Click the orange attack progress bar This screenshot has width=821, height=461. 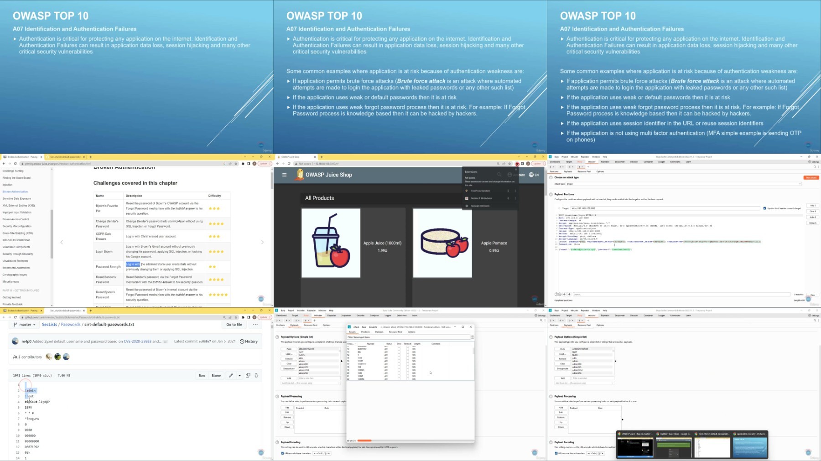[364, 440]
